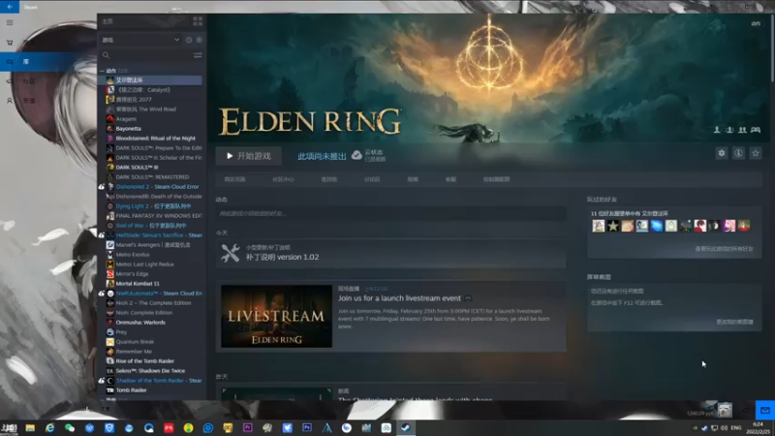Click the 动态 activity post field
The height and width of the screenshot is (436, 775).
tap(390, 213)
